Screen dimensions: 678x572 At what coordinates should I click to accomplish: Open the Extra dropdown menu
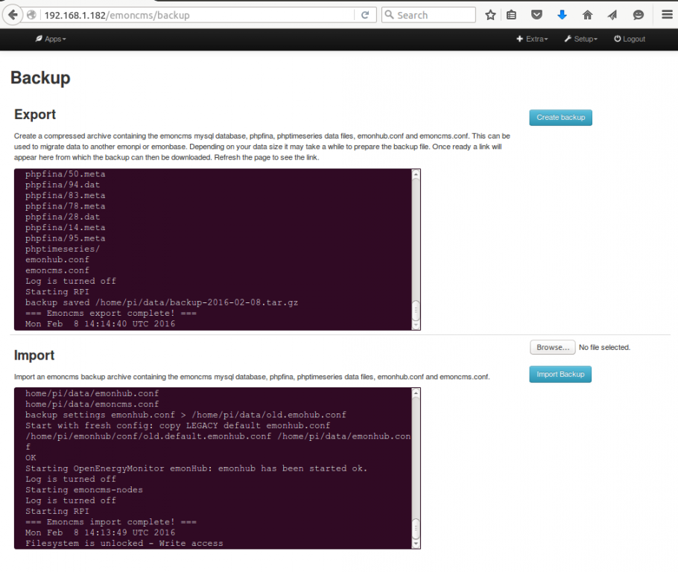[x=532, y=39]
